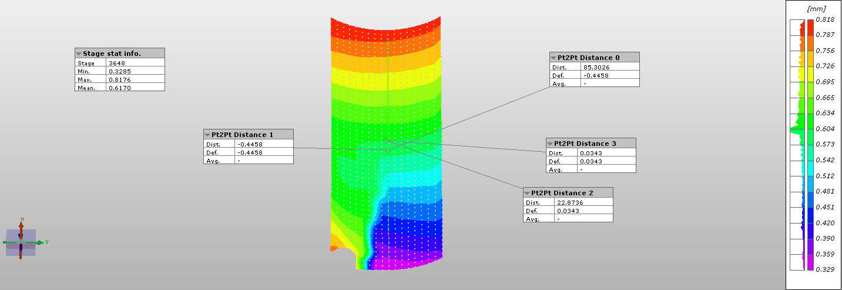Click the histogram beside the color scale
Screen dimensions: 842x290
pos(797,144)
